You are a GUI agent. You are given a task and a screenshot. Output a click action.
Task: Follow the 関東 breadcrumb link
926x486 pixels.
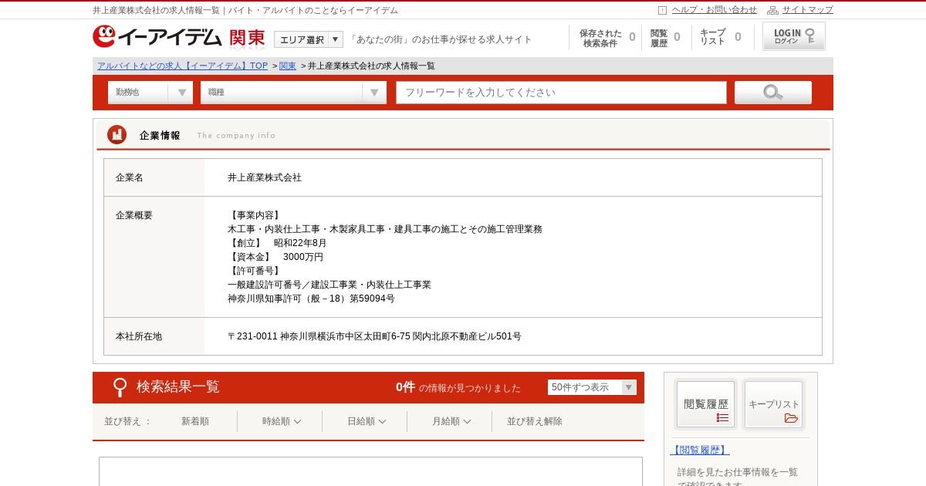point(288,66)
